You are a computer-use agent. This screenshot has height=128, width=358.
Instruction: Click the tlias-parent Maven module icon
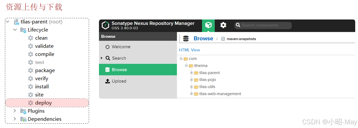click(x=16, y=22)
